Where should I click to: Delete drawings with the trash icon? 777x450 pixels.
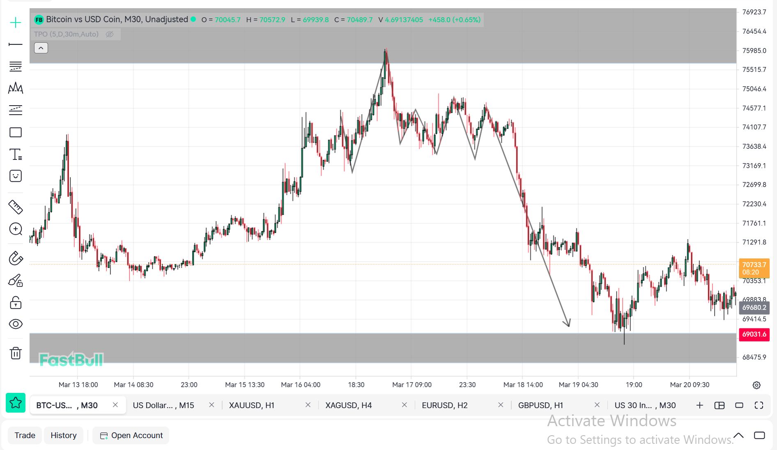point(16,353)
